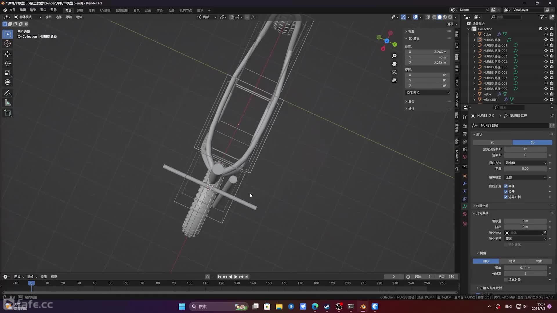Select 圆形 bevel mode
The width and height of the screenshot is (557, 313).
[486, 261]
